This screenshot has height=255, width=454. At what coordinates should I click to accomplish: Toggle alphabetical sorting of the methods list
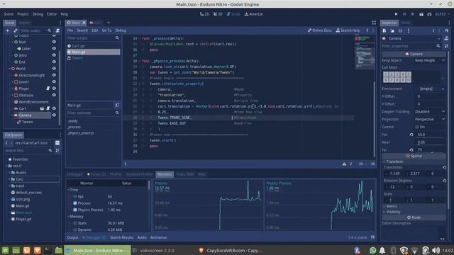(117, 106)
